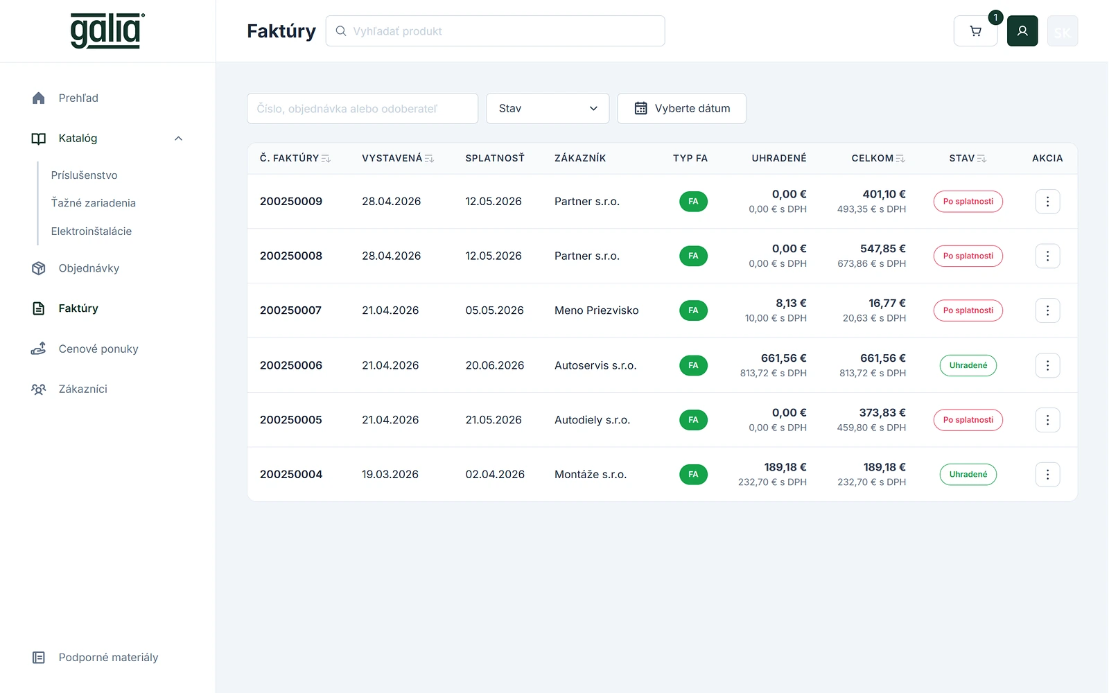Image resolution: width=1109 pixels, height=693 pixels.
Task: Switch language with the SK button
Action: point(1063,31)
